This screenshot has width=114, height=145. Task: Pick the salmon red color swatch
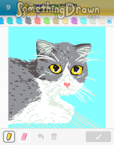[x=38, y=21]
